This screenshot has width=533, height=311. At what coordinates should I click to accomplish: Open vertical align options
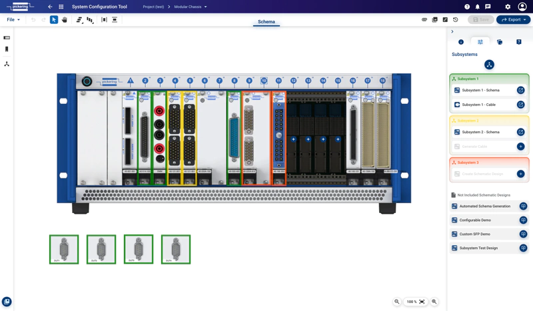[x=90, y=20]
